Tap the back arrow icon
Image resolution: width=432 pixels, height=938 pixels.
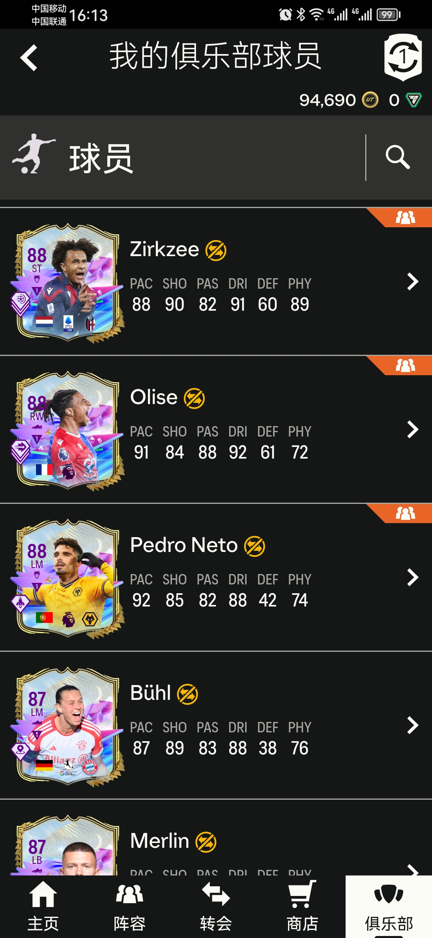(x=29, y=58)
